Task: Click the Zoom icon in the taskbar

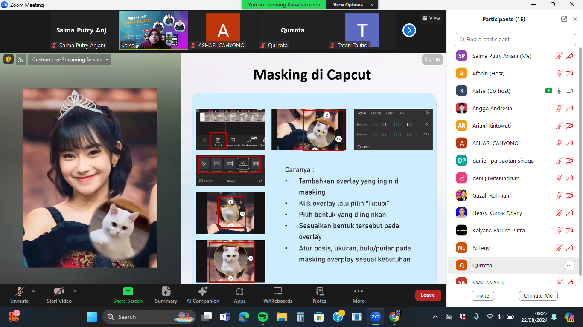Action: [376, 317]
